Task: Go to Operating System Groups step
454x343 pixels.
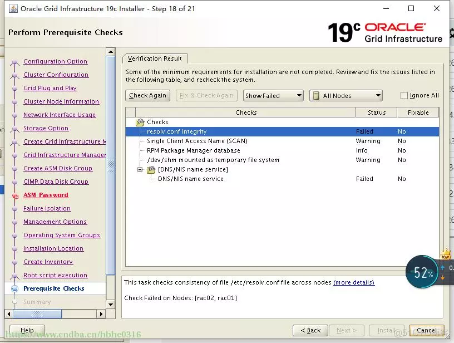Action: pos(62,235)
